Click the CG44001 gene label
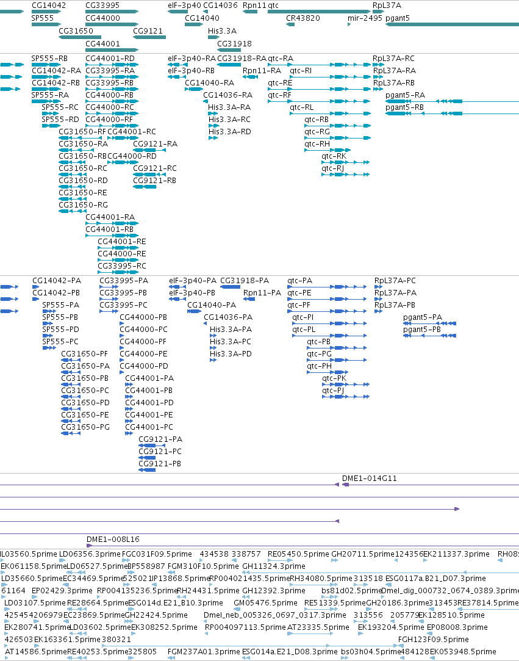Screen dimensions: 519x661 103,43
